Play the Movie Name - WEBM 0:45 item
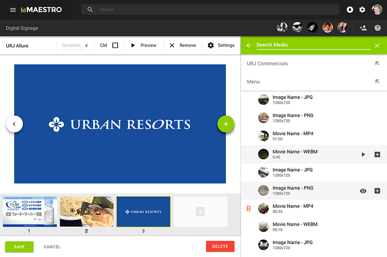Screen dimensions: 387x257 (x=363, y=154)
